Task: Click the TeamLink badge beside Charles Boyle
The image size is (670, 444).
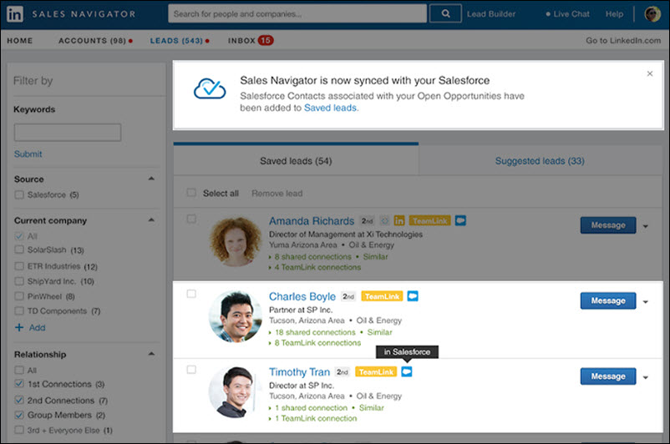Action: tap(382, 296)
